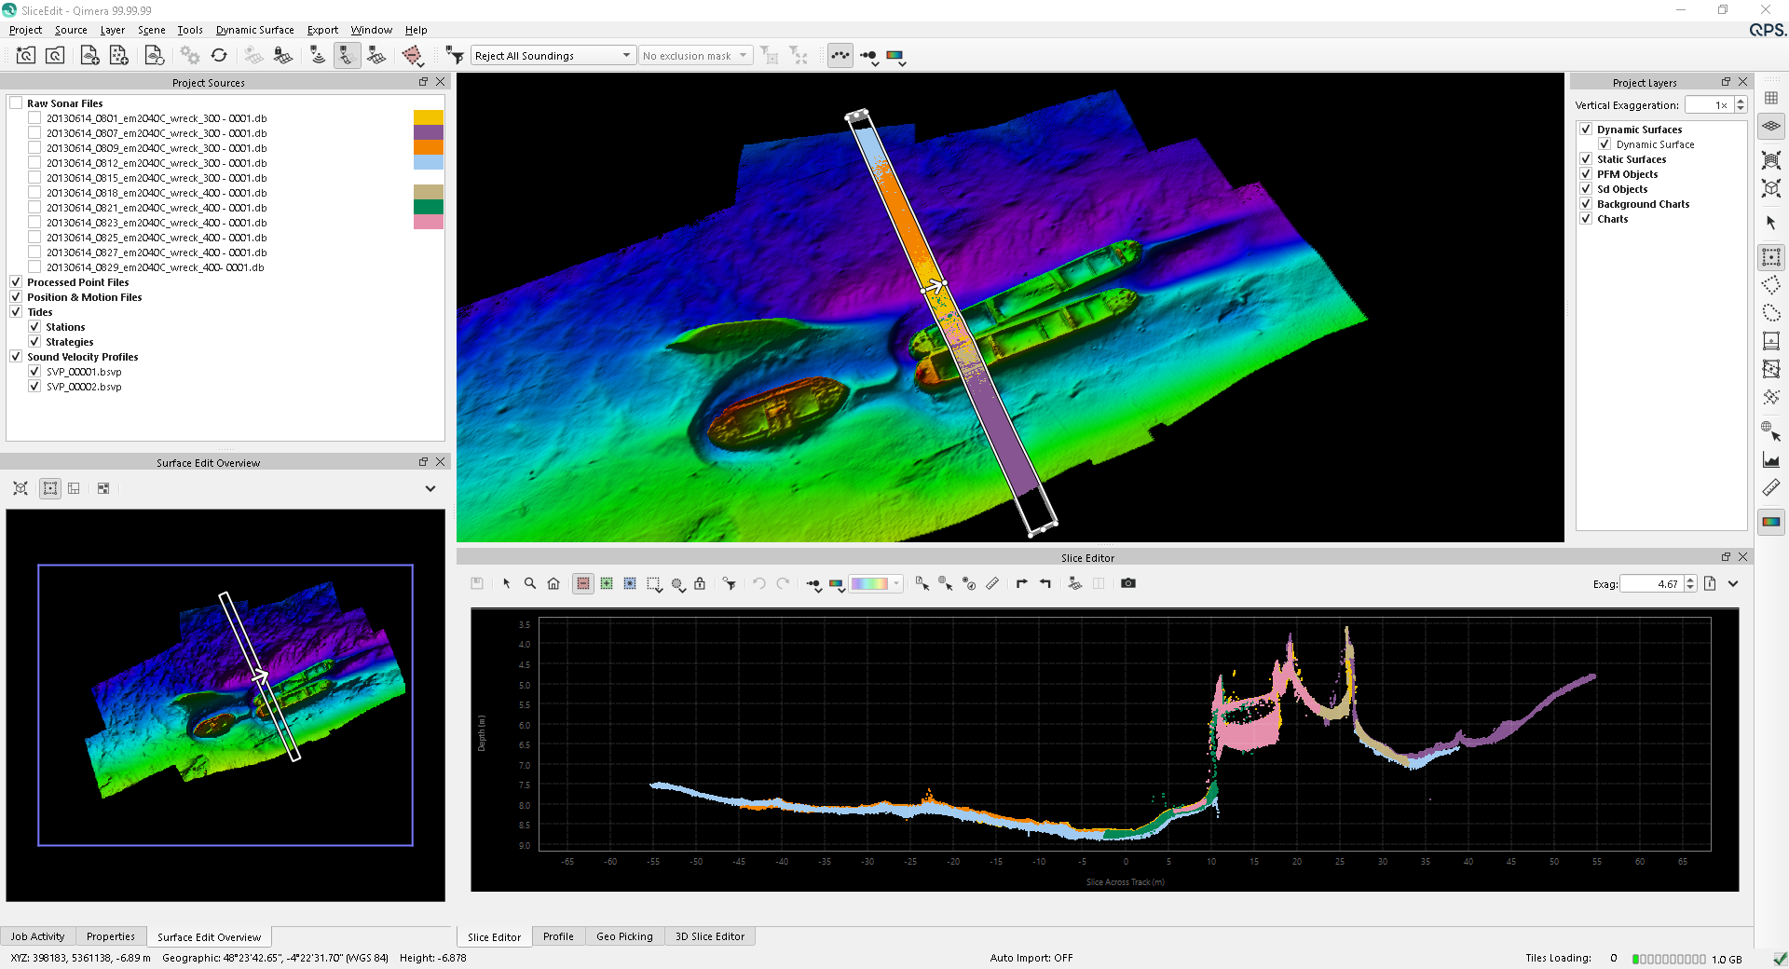Open the Reject All Soundings dropdown
Viewport: 1789px width, 969px height.
pyautogui.click(x=553, y=56)
